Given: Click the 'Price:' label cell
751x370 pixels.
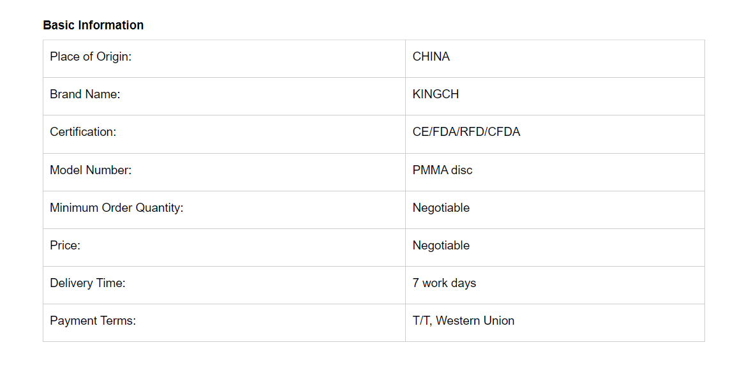Looking at the screenshot, I should (65, 246).
